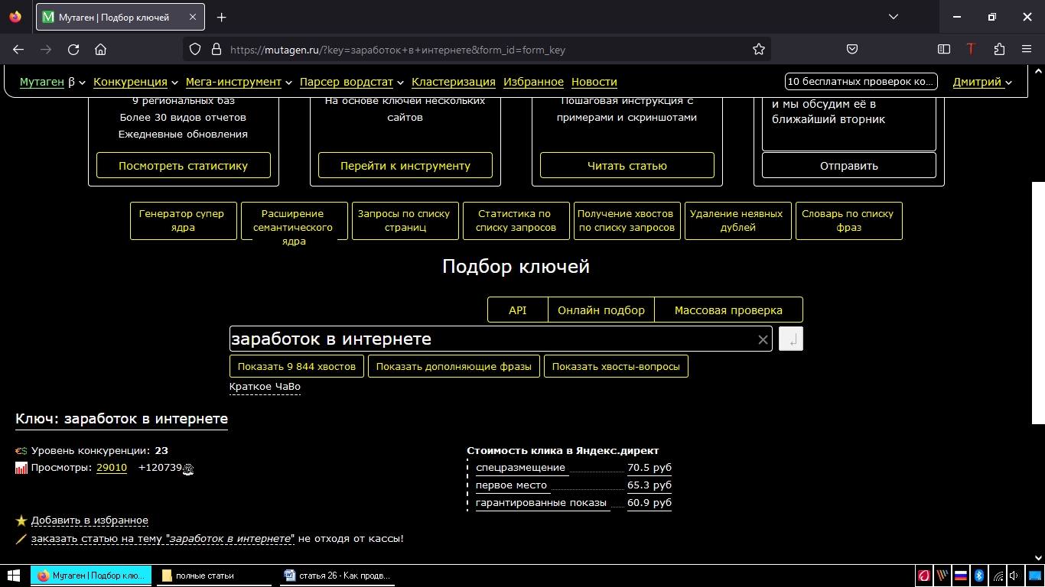The height and width of the screenshot is (587, 1045).
Task: Open the Firefox sidebar icon
Action: (x=944, y=49)
